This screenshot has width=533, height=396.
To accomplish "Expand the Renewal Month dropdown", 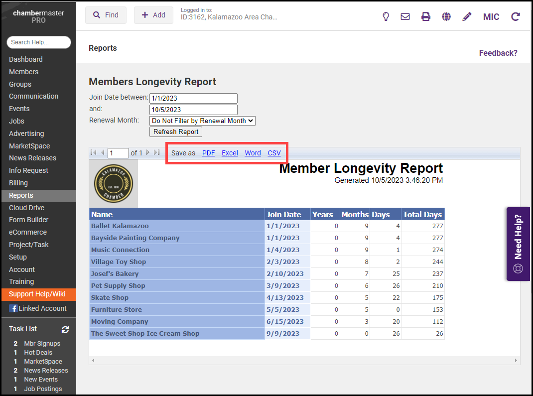I will pos(202,121).
